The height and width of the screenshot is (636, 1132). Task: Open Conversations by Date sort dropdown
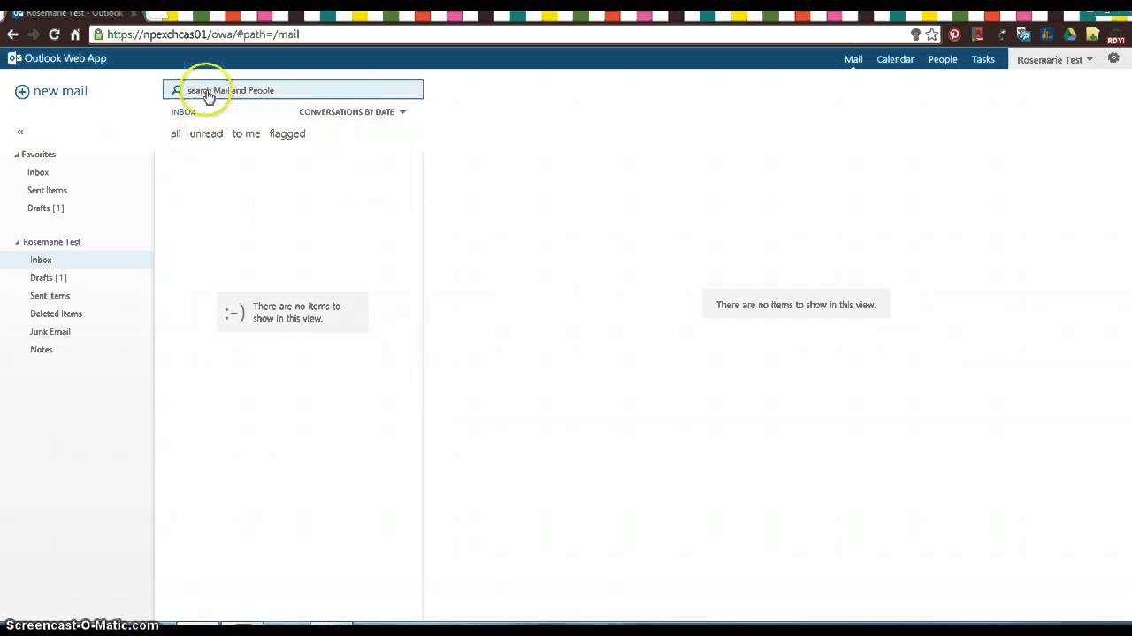(x=352, y=112)
